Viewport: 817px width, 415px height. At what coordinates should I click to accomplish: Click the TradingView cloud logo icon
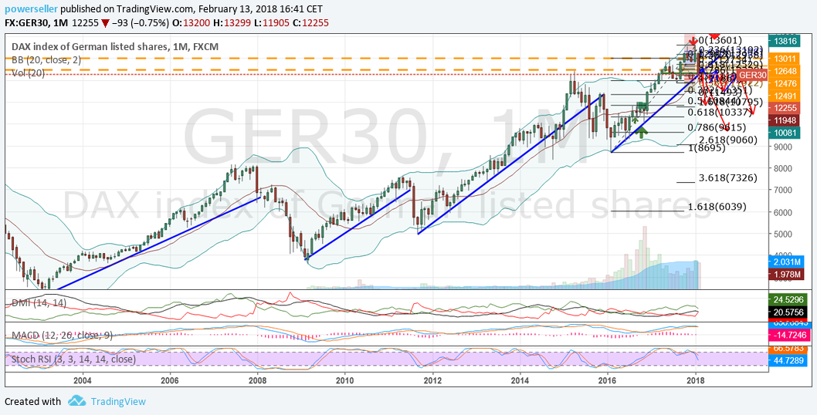tap(76, 401)
